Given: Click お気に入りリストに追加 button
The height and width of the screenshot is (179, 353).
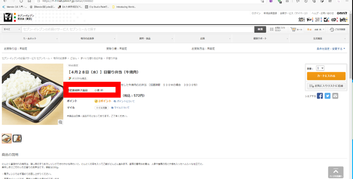Looking at the screenshot, I should coord(326,86).
